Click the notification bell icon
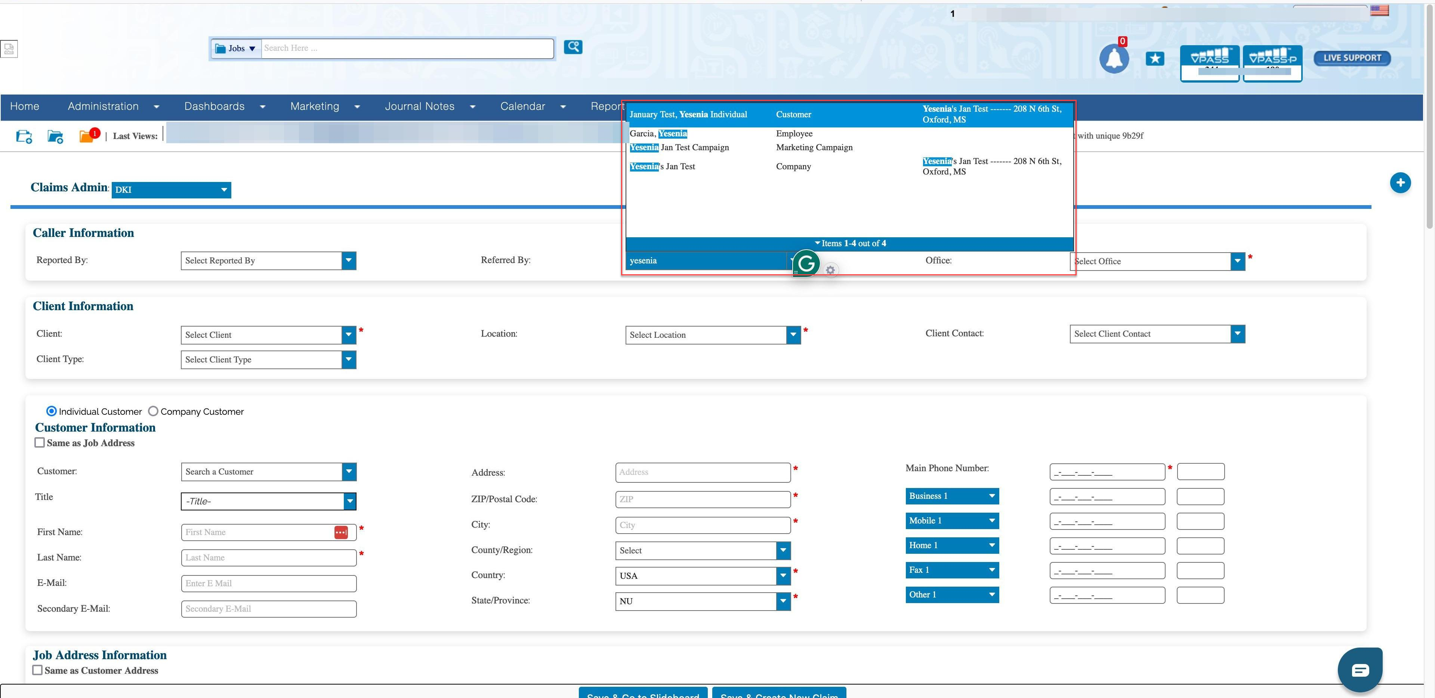1435x698 pixels. click(1114, 59)
